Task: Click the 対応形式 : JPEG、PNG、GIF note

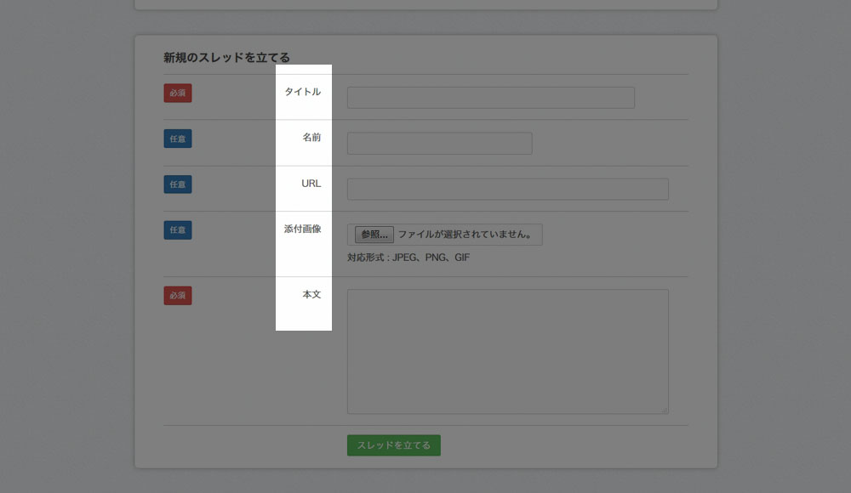Action: 408,258
